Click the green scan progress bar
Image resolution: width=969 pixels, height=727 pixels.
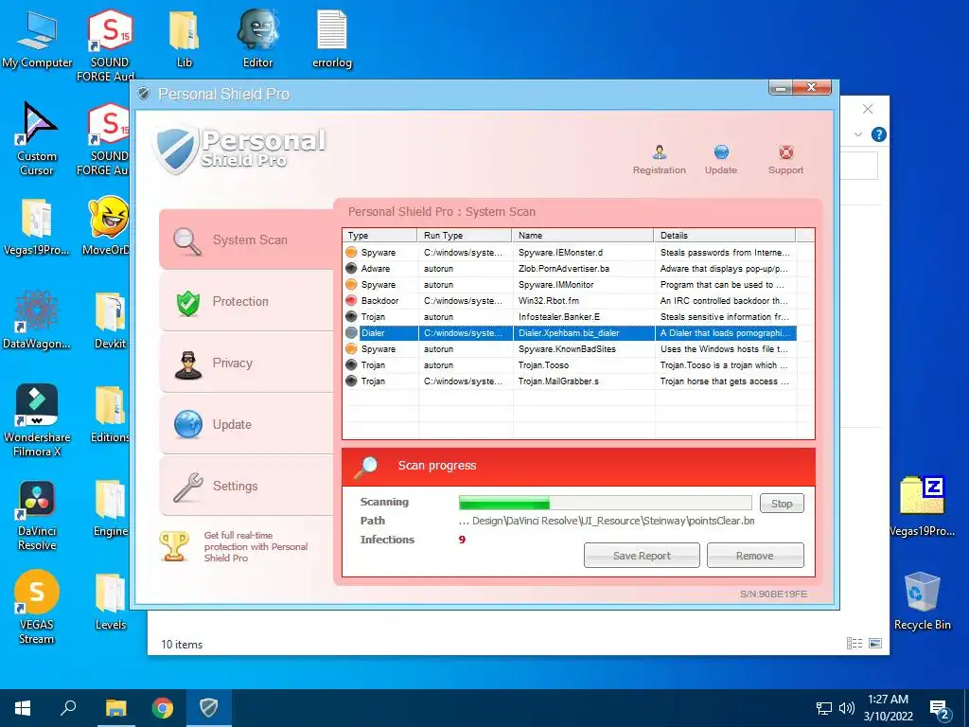click(605, 503)
